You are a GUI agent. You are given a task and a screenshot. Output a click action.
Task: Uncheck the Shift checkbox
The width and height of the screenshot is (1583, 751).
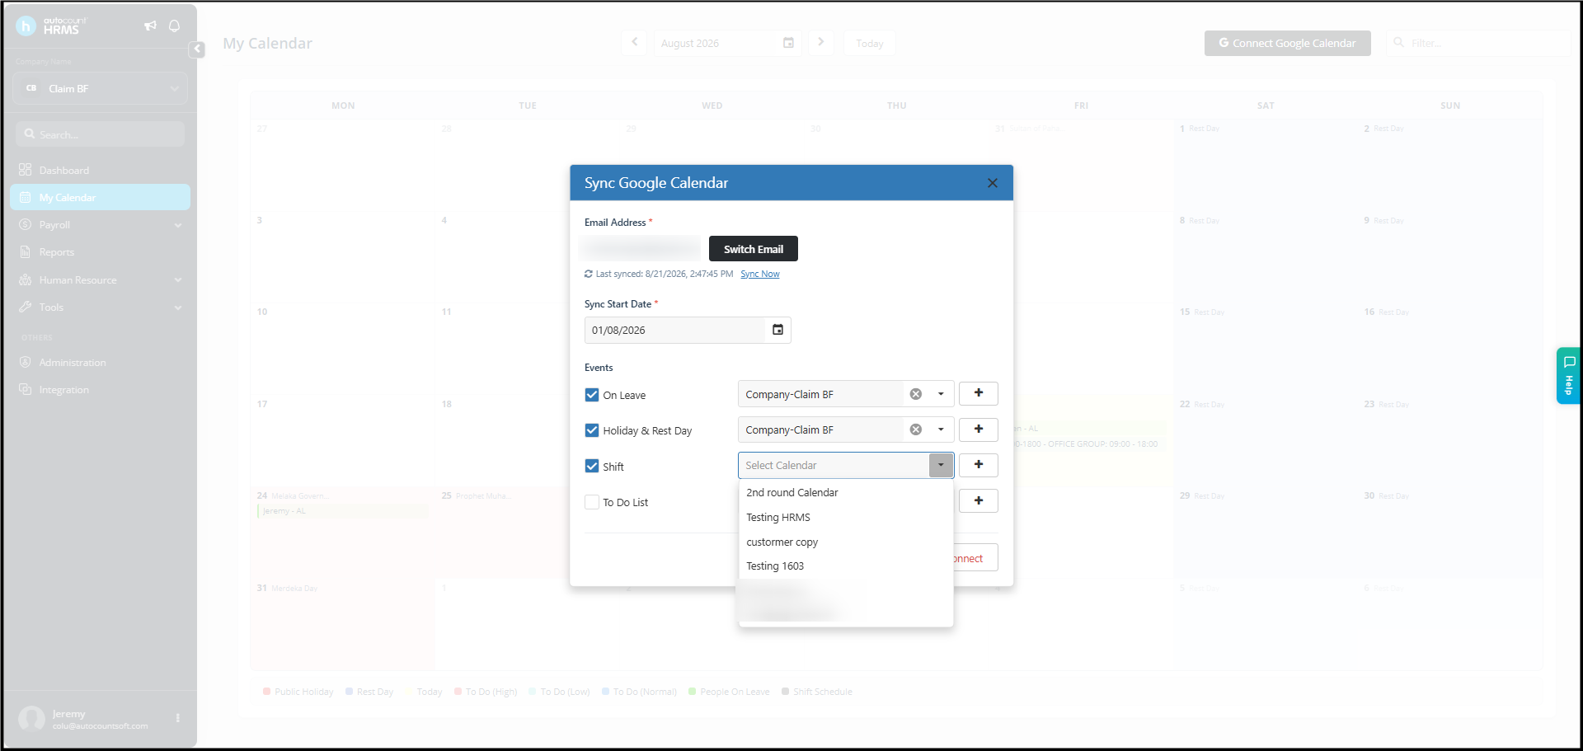point(592,466)
